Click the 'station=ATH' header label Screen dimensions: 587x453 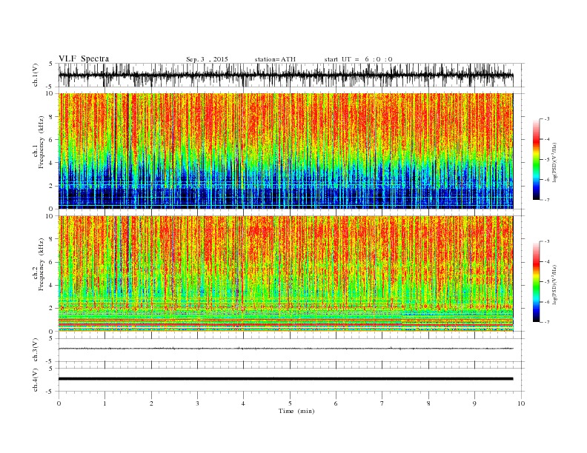275,59
